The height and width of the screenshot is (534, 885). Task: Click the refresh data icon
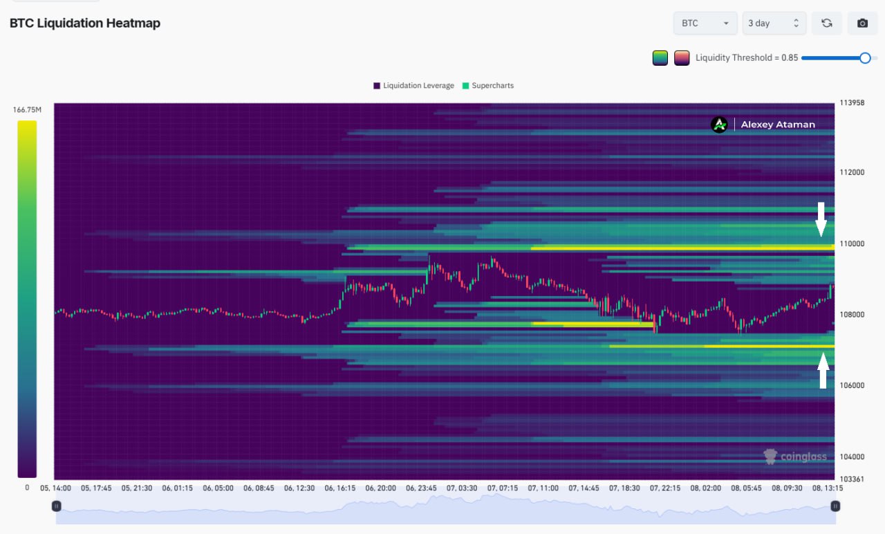[826, 23]
